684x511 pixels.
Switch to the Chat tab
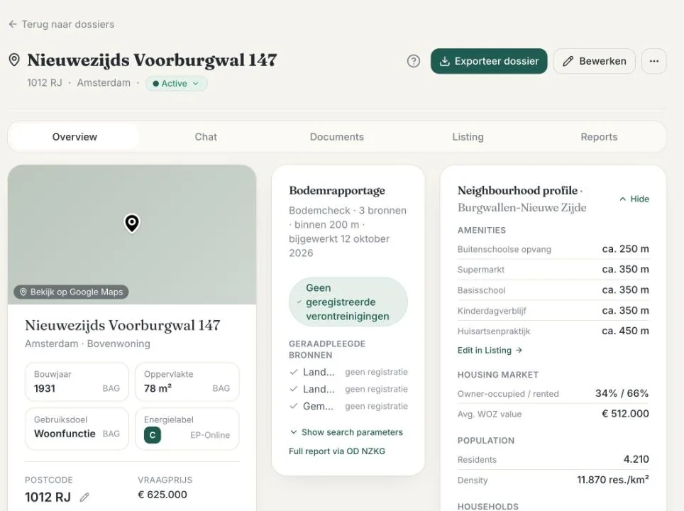[206, 137]
